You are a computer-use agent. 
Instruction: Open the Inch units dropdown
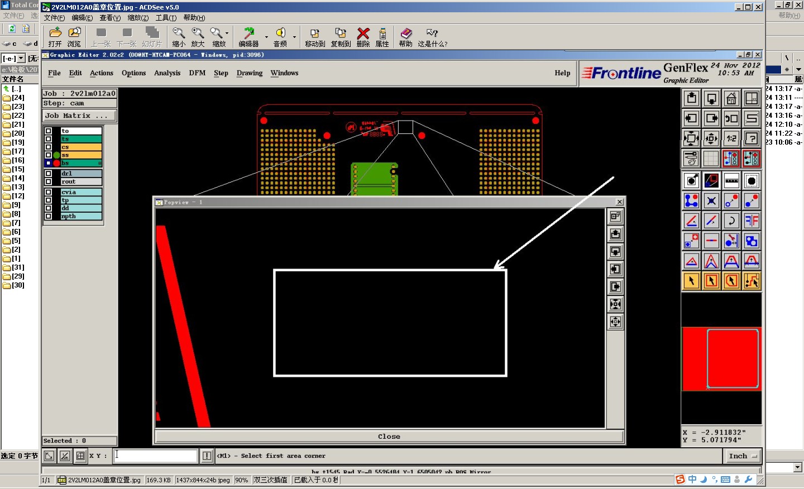coord(743,456)
